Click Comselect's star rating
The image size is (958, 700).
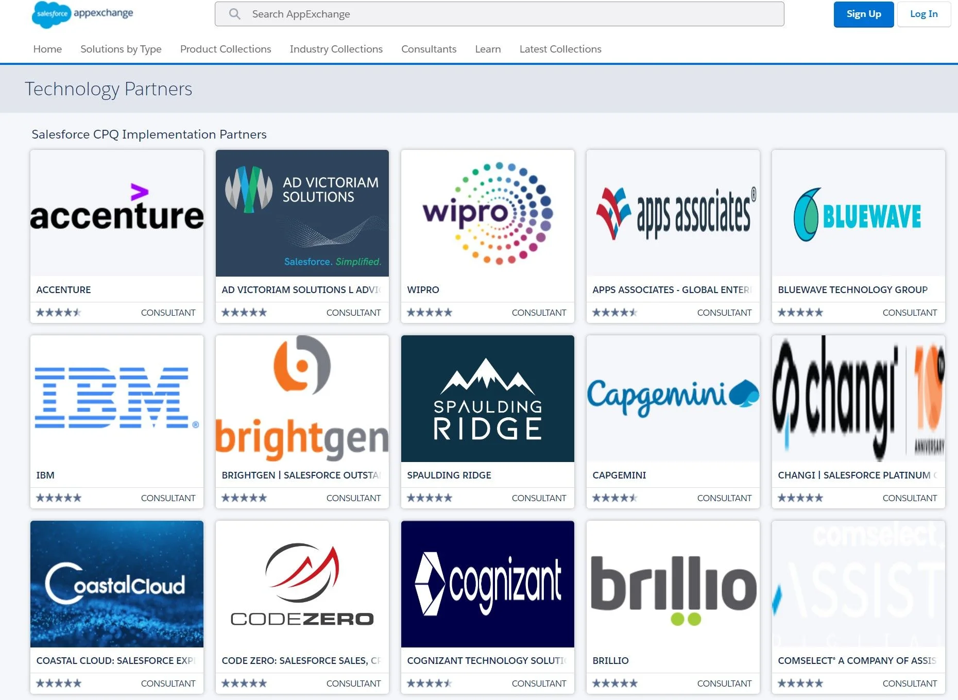(x=800, y=683)
